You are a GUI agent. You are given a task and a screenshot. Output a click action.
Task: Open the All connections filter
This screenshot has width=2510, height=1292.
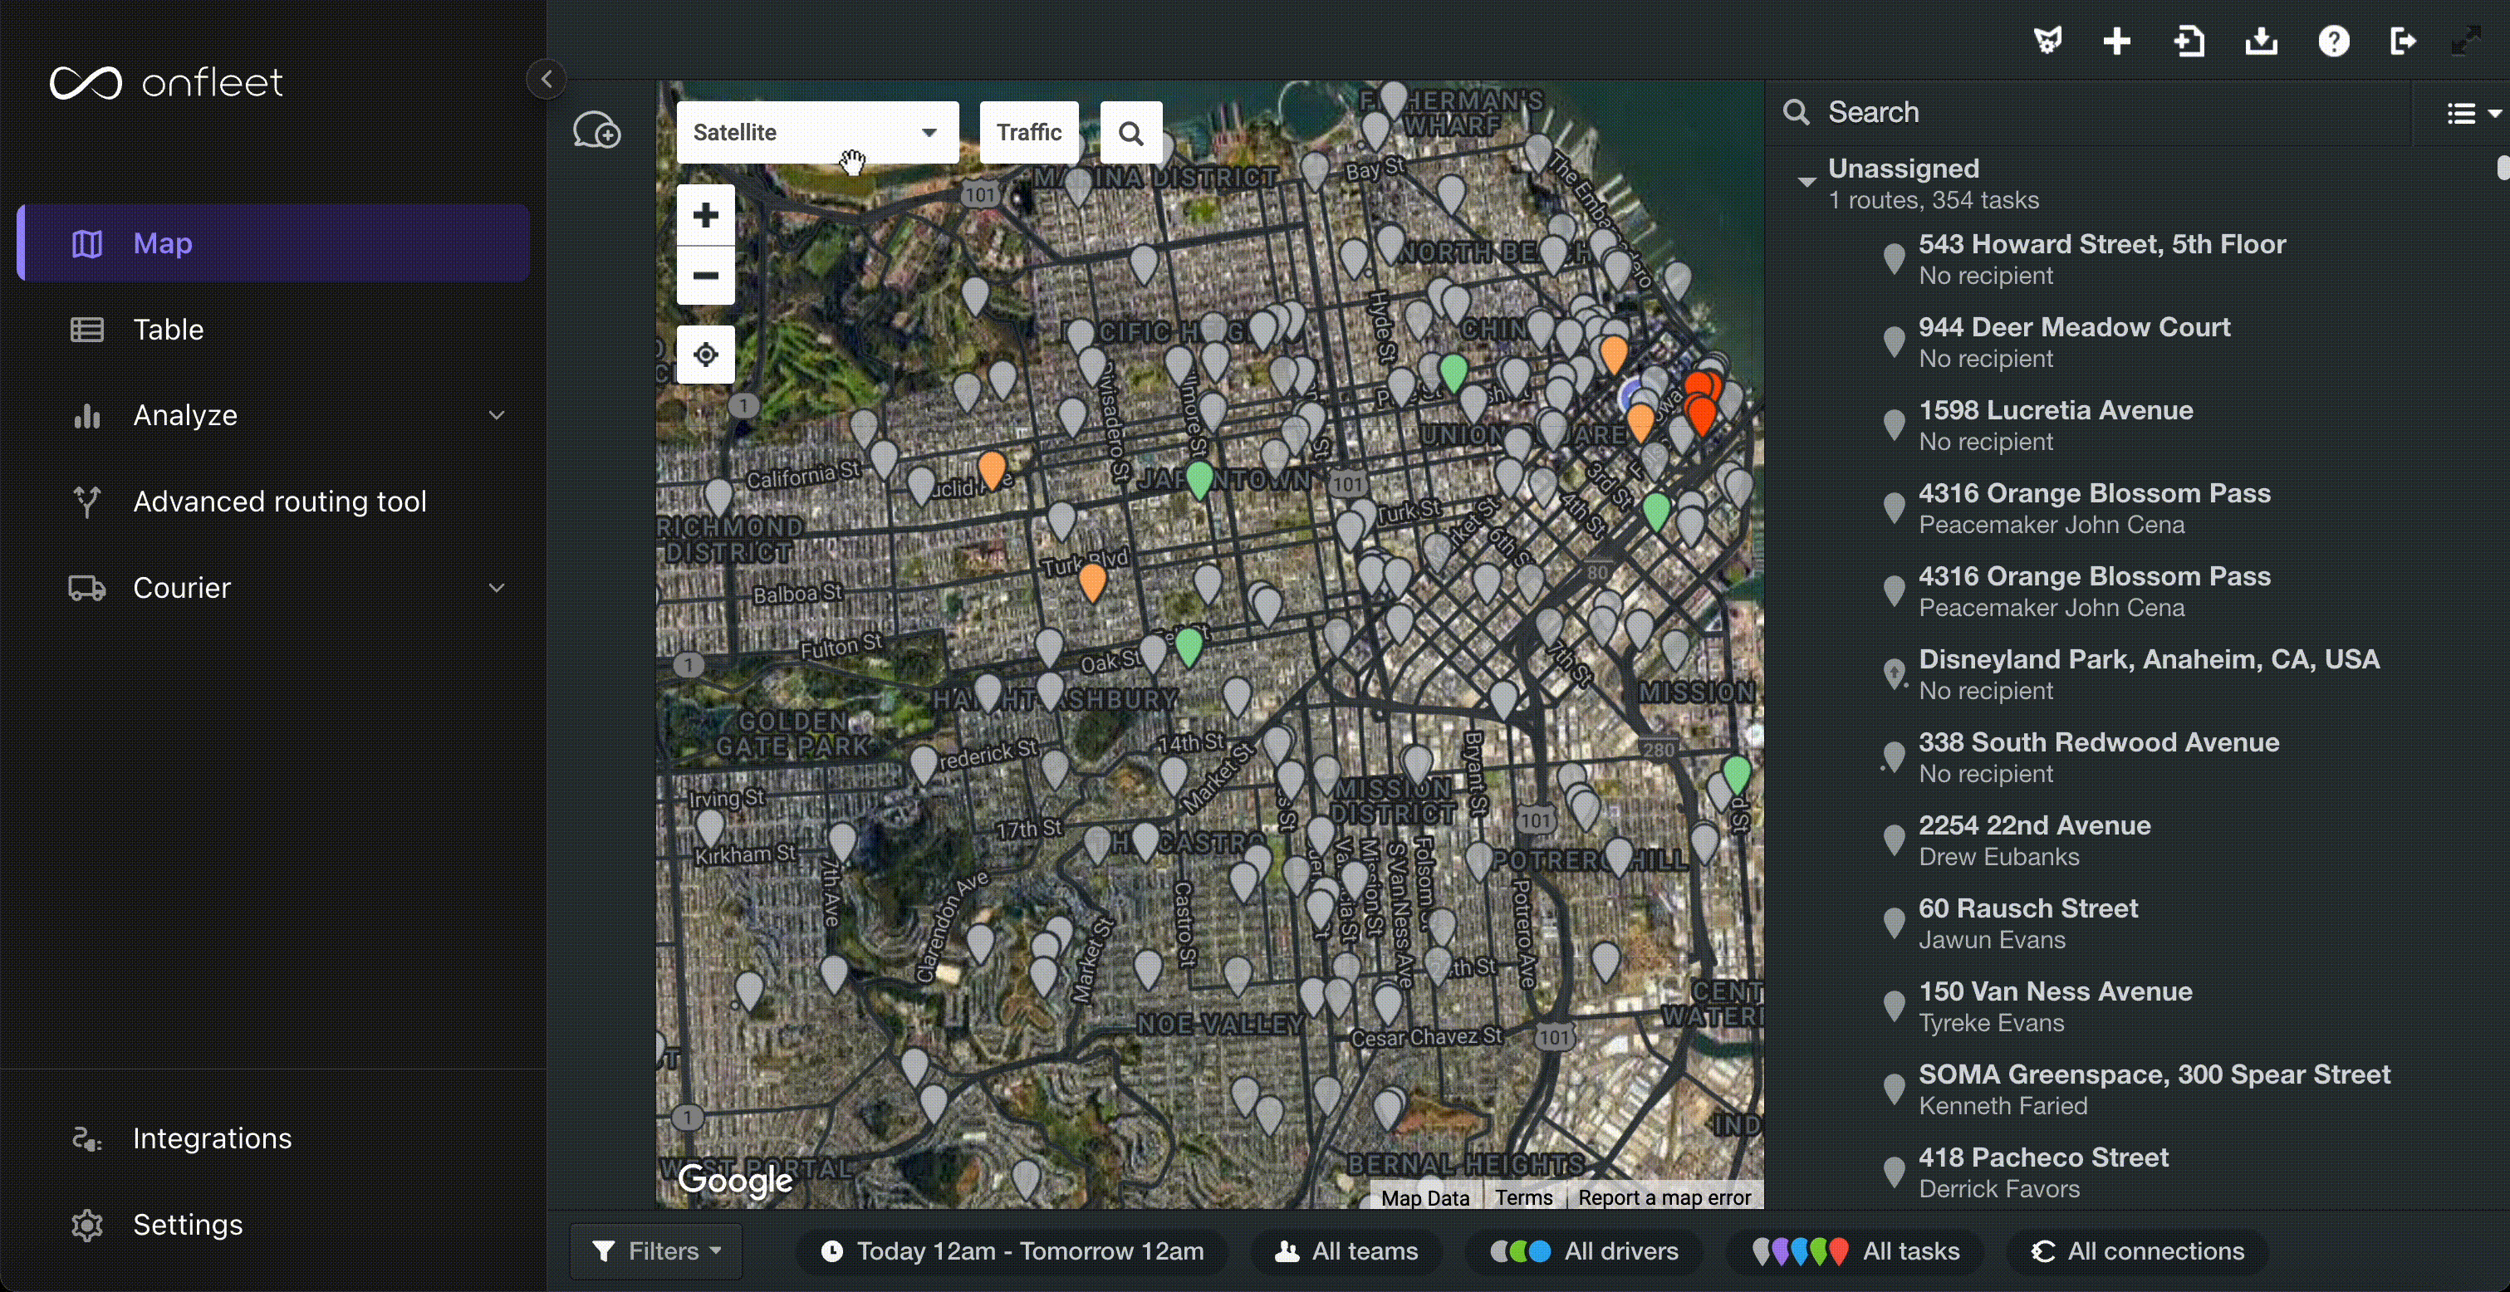[2137, 1251]
